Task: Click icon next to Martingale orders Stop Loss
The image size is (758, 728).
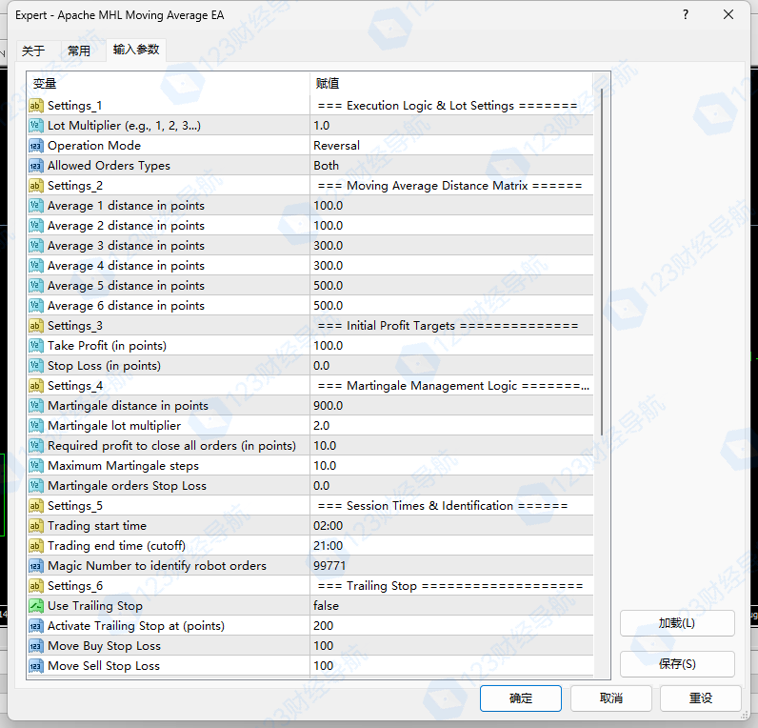Action: pos(36,486)
